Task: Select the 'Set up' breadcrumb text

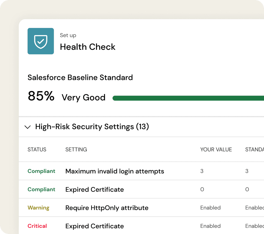Action: point(68,35)
